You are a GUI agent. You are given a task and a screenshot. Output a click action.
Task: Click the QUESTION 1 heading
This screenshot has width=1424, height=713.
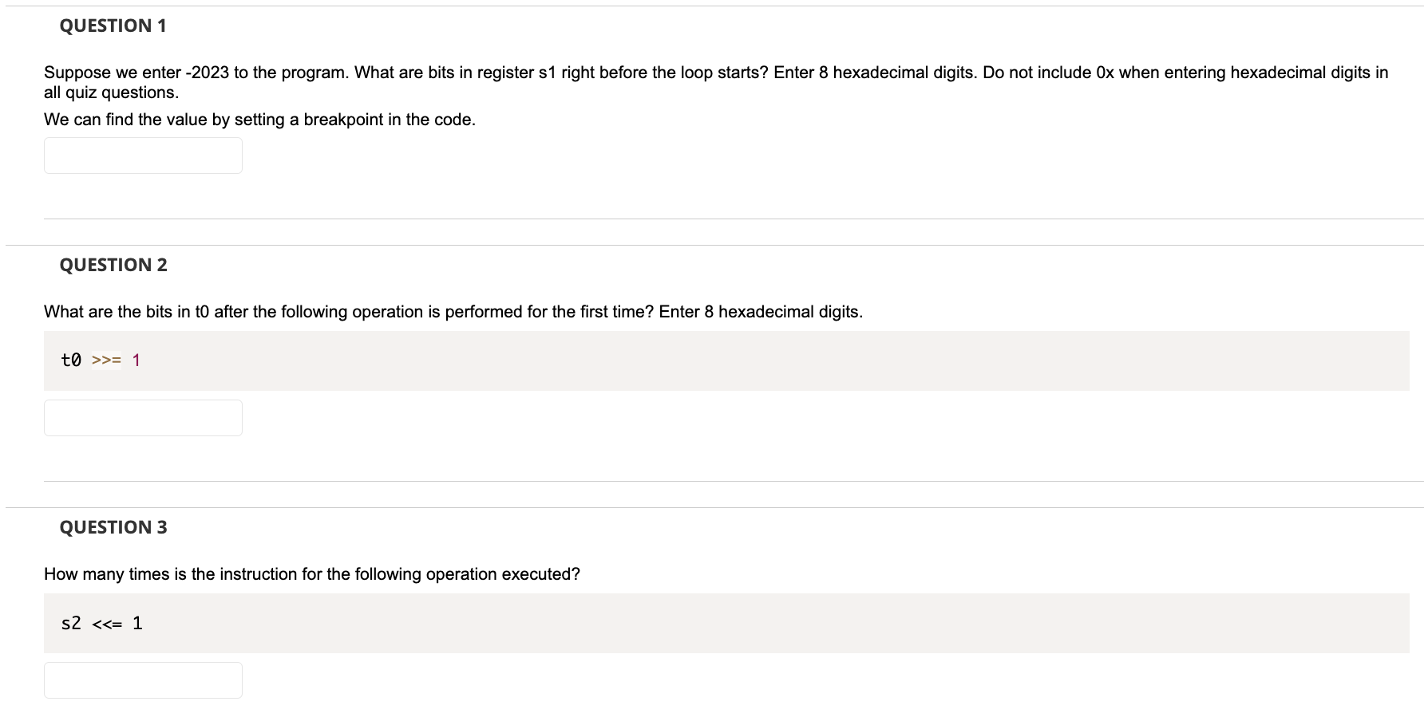pyautogui.click(x=113, y=26)
